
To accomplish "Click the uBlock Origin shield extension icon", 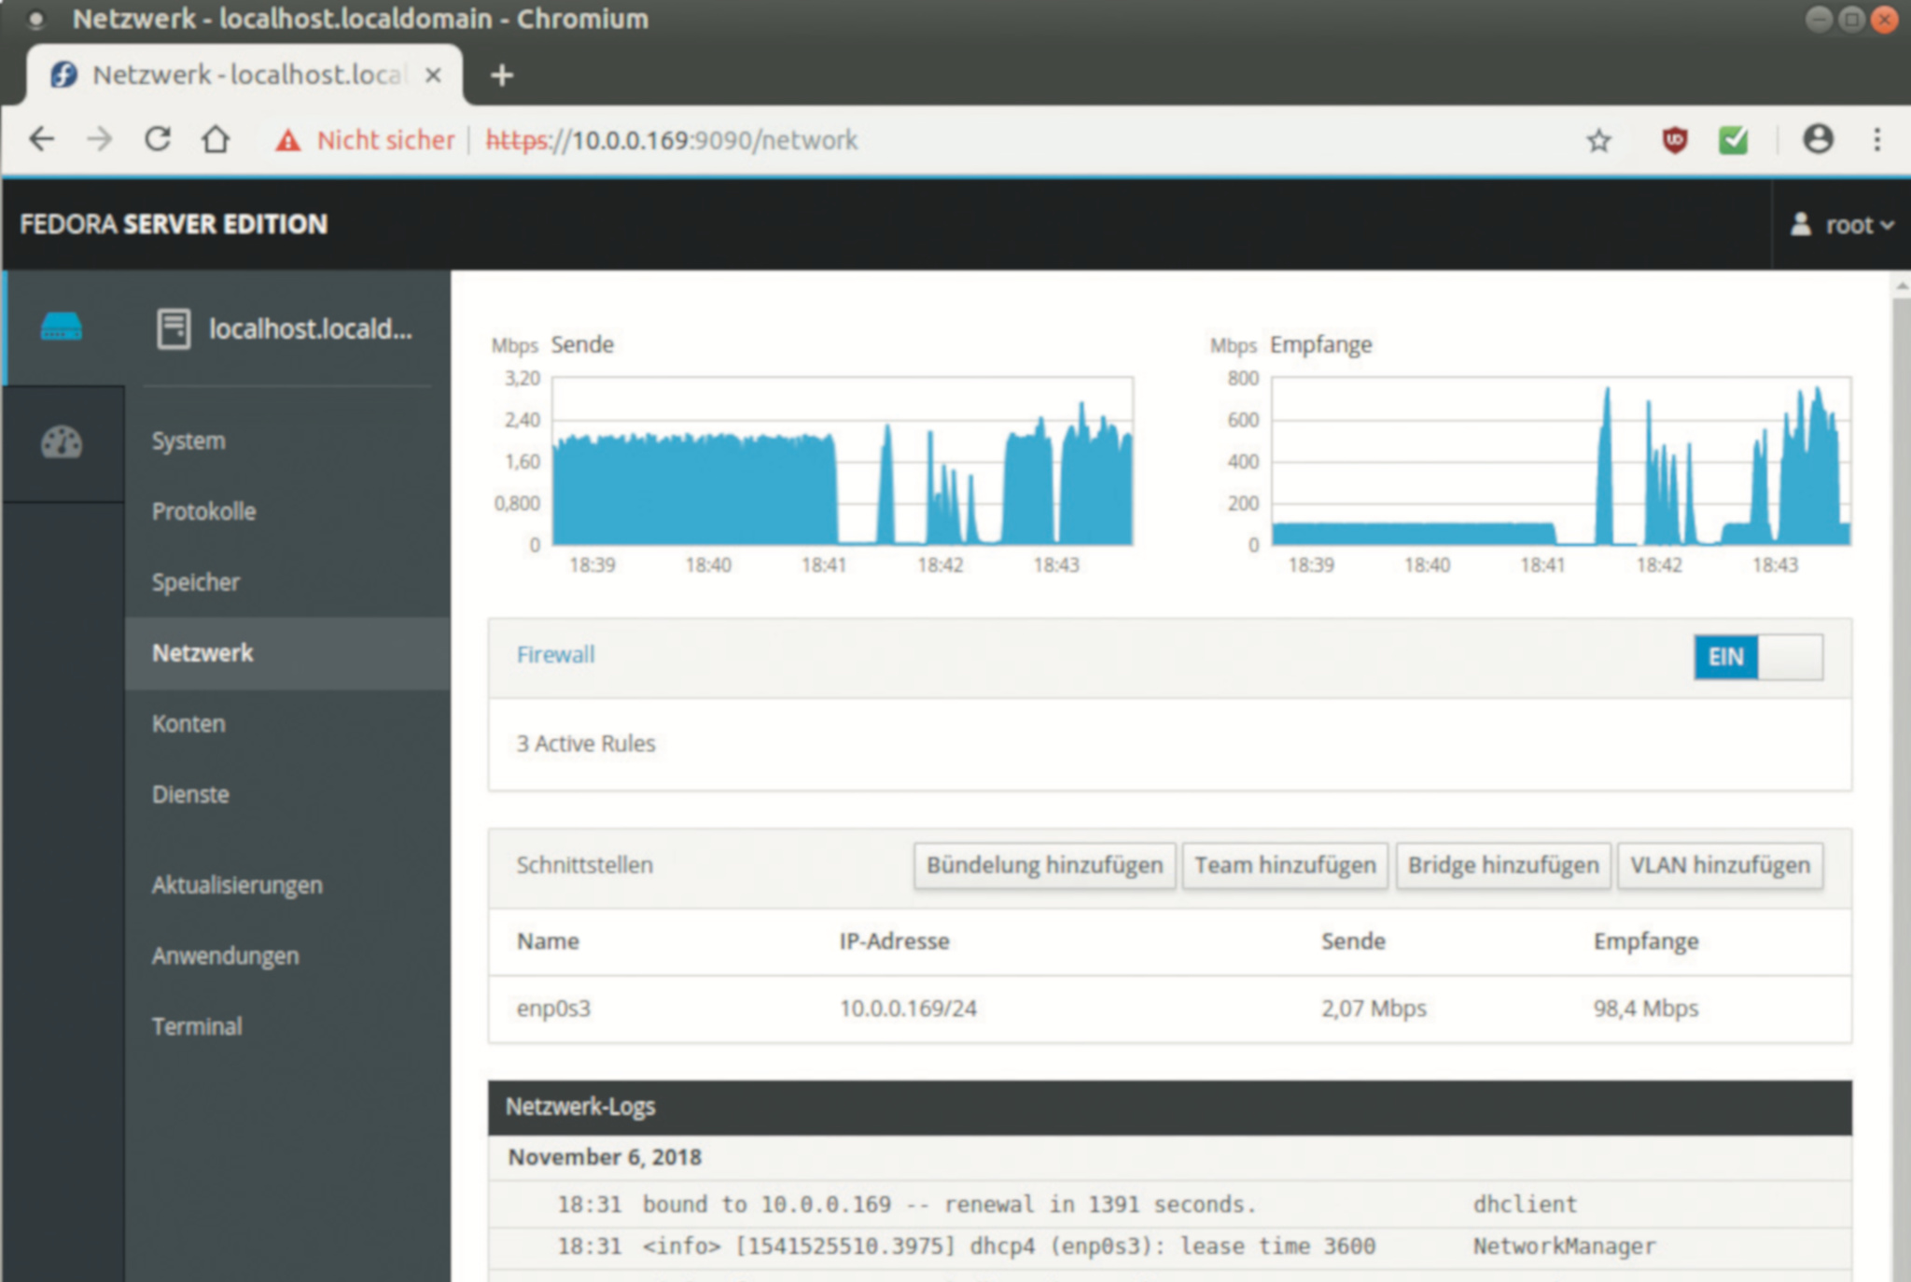I will (1675, 140).
